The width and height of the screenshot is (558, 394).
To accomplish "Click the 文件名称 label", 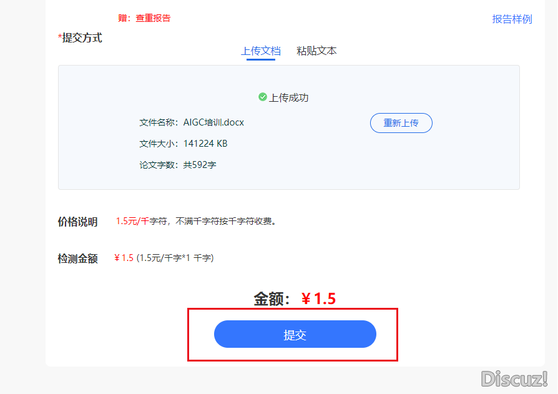I will point(159,122).
